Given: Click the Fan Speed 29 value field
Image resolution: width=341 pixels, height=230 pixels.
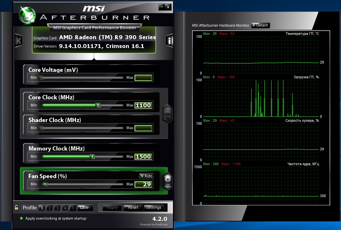Looking at the screenshot, I should point(143,184).
